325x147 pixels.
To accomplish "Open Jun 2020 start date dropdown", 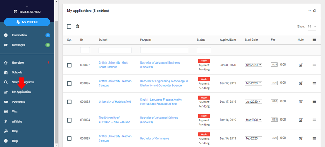I will point(253,102).
